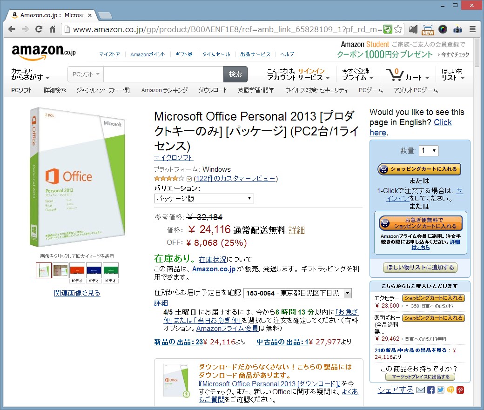The width and height of the screenshot is (484, 410).
Task: Select the first product box thumbnail
Action: 44,270
